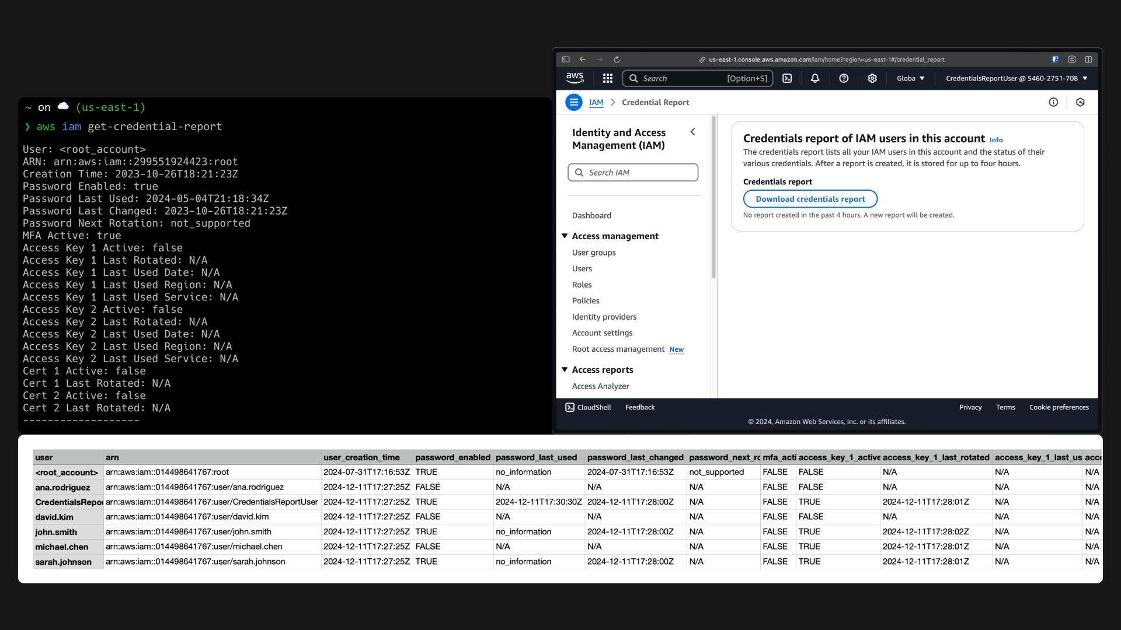Screen dimensions: 1121x630
Task: Open User groups in the sidebar
Action: [x=594, y=253]
